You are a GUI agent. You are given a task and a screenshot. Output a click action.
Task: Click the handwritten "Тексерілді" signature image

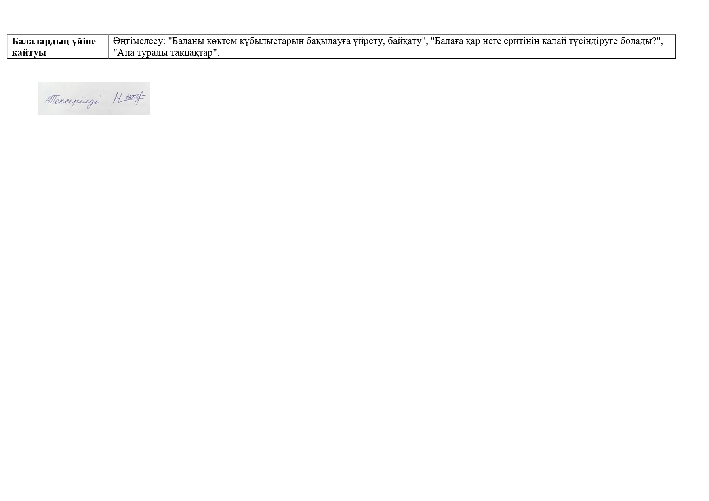coord(94,99)
